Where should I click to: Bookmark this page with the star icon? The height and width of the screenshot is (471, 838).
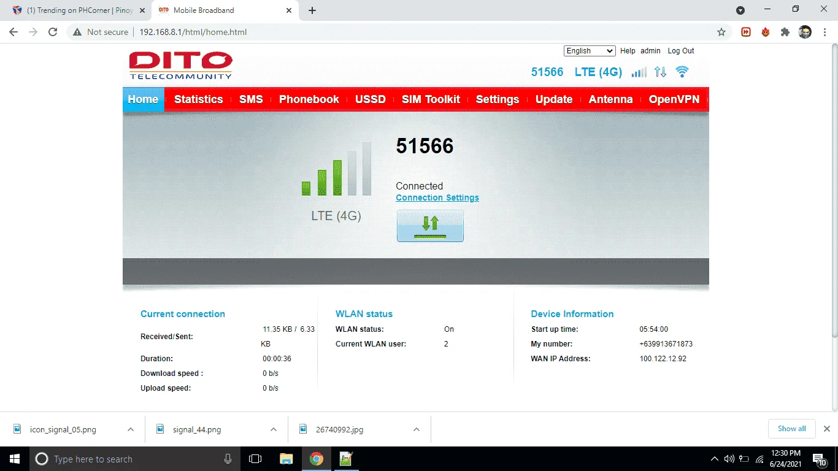[x=721, y=32]
